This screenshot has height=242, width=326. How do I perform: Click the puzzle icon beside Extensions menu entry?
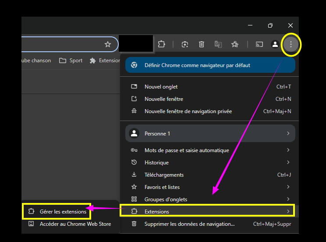point(134,211)
